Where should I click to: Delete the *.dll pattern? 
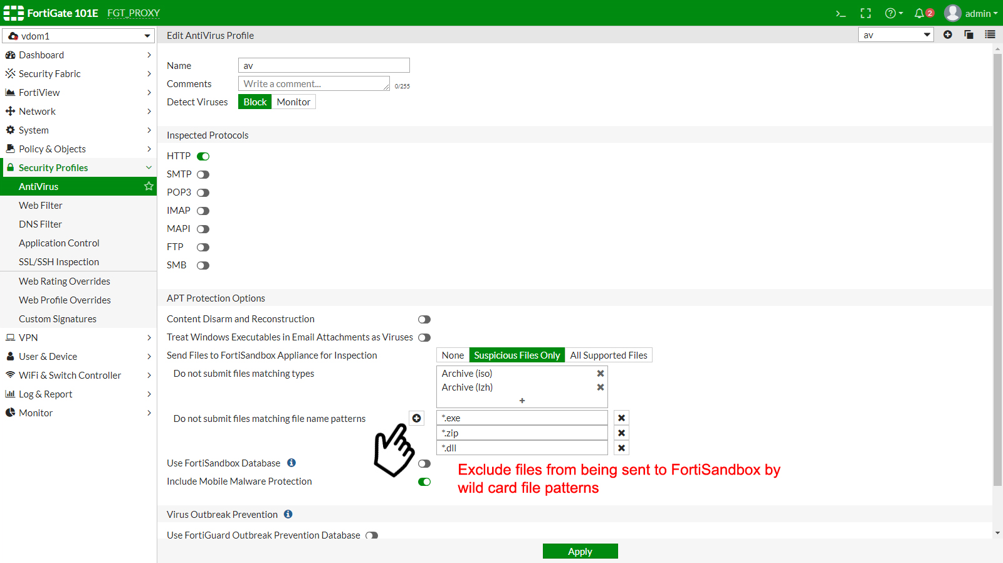[x=621, y=448]
